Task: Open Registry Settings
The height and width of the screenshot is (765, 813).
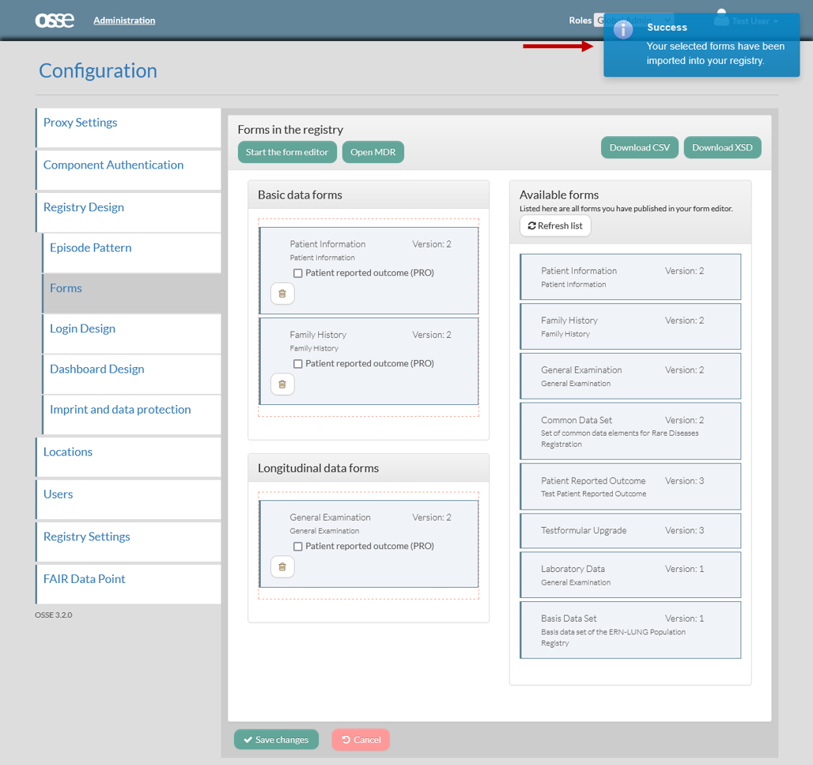Action: tap(128, 542)
